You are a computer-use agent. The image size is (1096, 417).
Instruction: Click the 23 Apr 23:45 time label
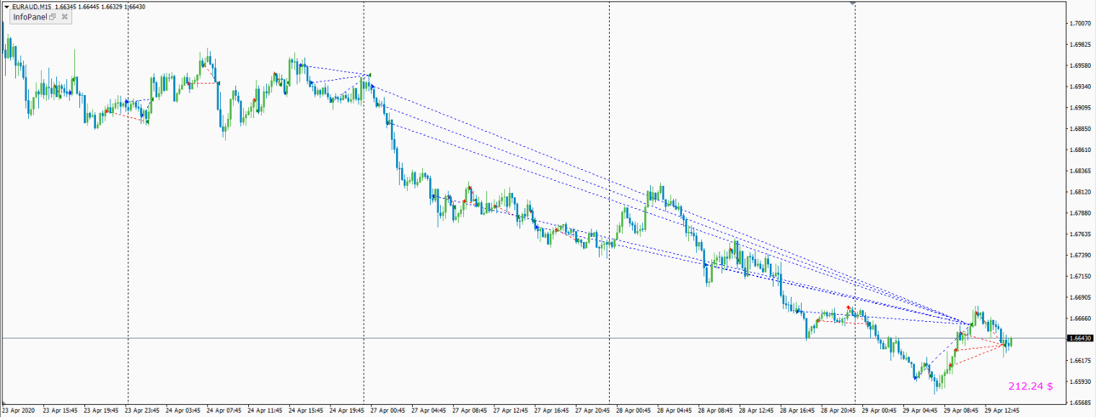[142, 410]
